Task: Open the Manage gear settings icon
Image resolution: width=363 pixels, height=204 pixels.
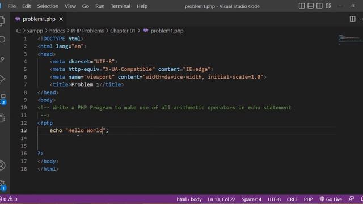Action: point(3,185)
